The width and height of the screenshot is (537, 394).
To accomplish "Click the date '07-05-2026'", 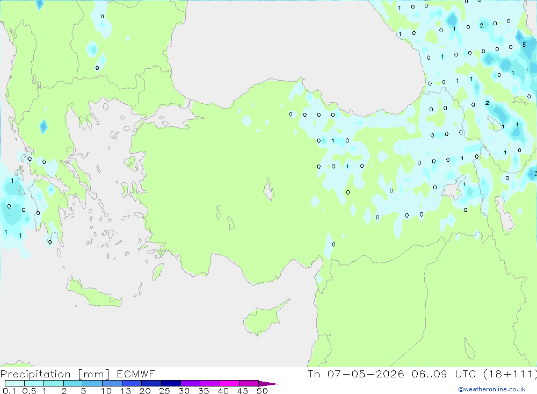I will pyautogui.click(x=365, y=374).
